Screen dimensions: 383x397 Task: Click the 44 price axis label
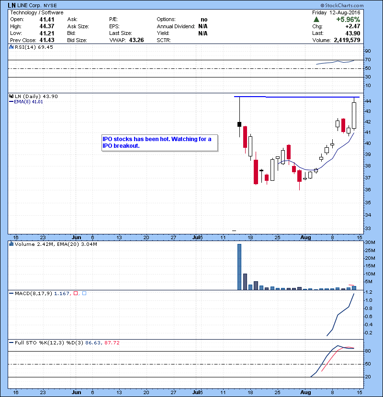pyautogui.click(x=368, y=101)
